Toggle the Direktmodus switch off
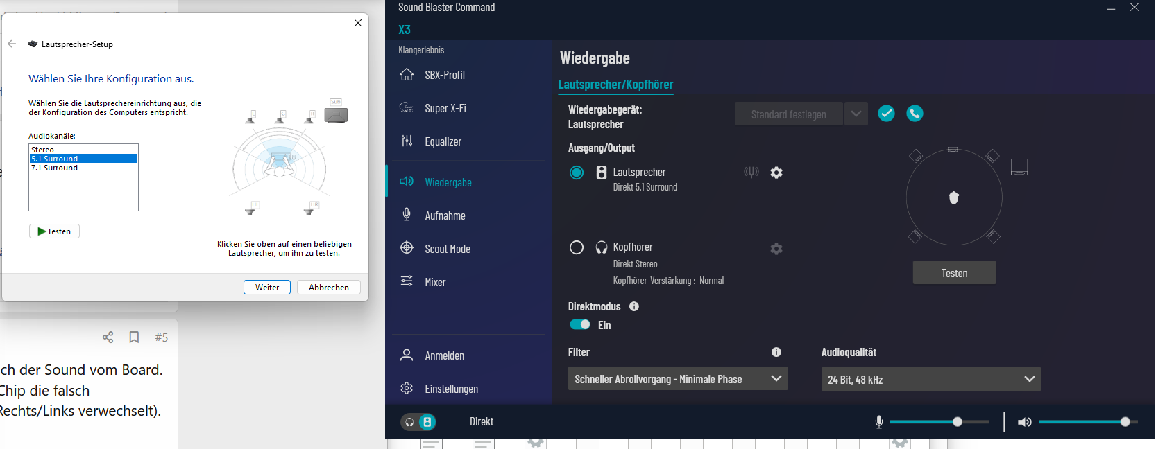The width and height of the screenshot is (1165, 449). [579, 324]
